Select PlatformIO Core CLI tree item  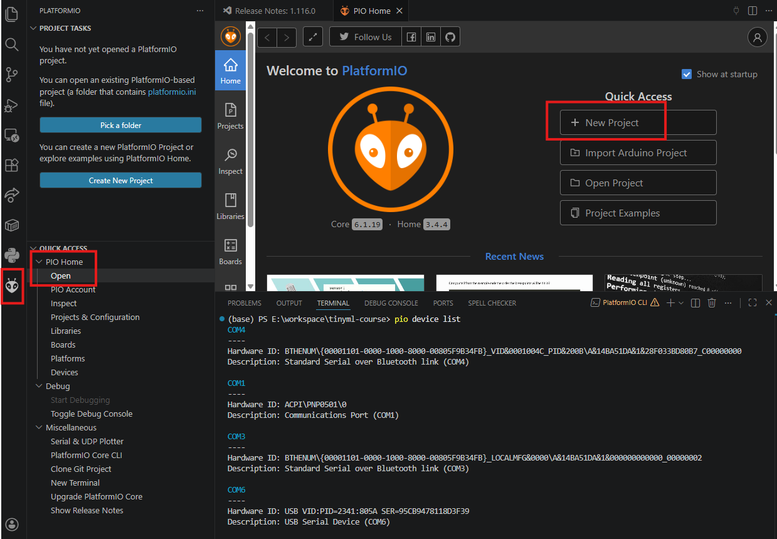pos(87,455)
